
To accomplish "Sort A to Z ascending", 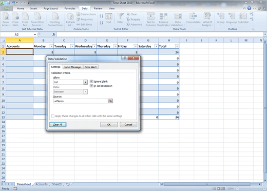I will 101,16.
